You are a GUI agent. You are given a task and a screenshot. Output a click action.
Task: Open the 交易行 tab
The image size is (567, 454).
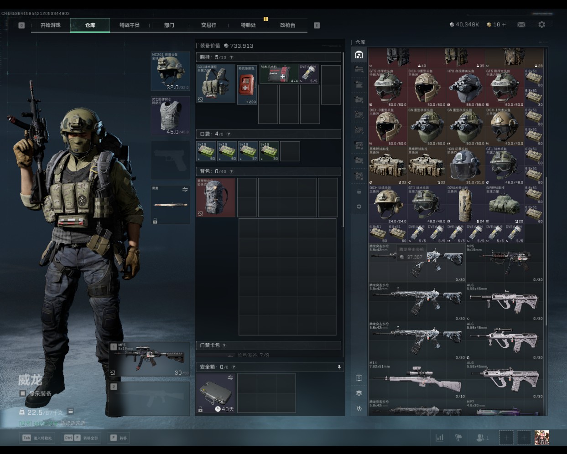click(x=208, y=25)
